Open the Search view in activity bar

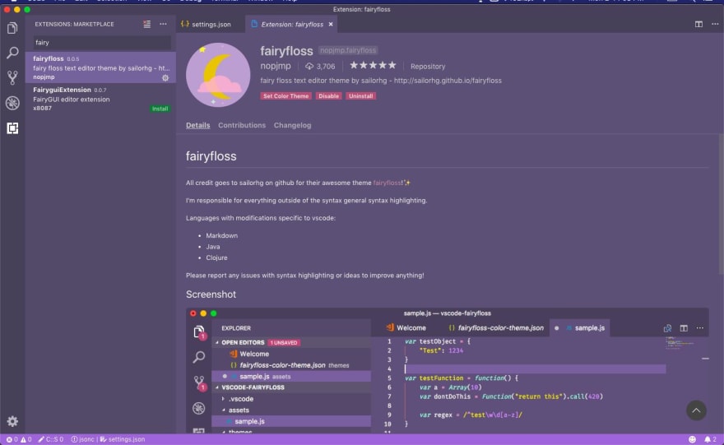click(x=12, y=53)
